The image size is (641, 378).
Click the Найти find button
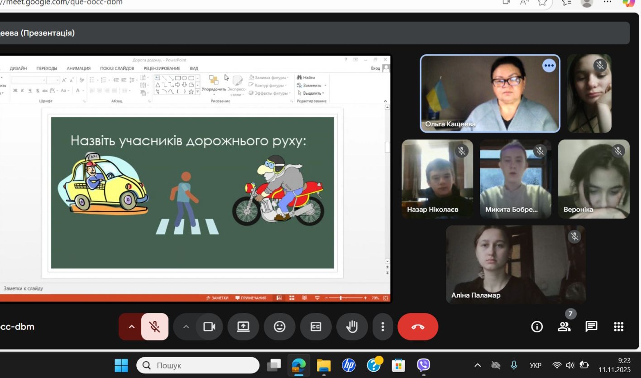point(306,77)
